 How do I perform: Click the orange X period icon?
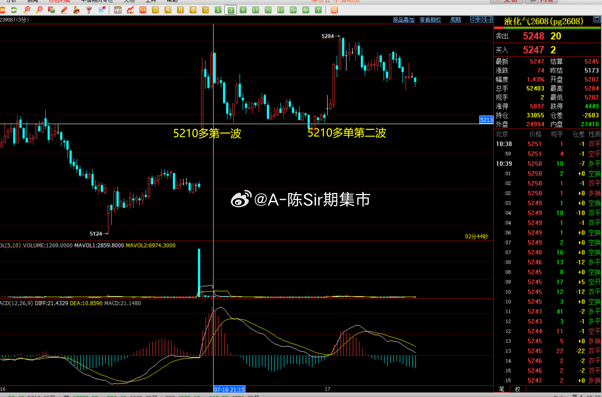206,10
